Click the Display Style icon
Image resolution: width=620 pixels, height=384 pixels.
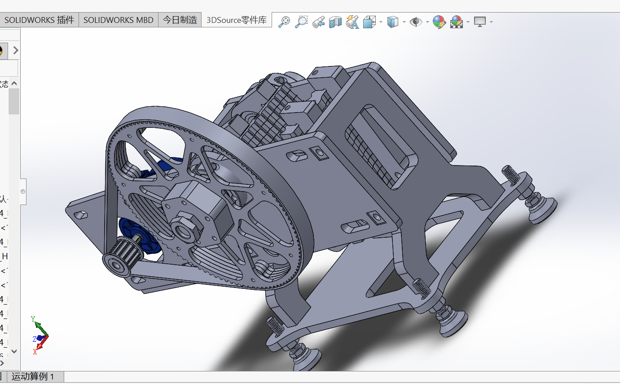392,22
